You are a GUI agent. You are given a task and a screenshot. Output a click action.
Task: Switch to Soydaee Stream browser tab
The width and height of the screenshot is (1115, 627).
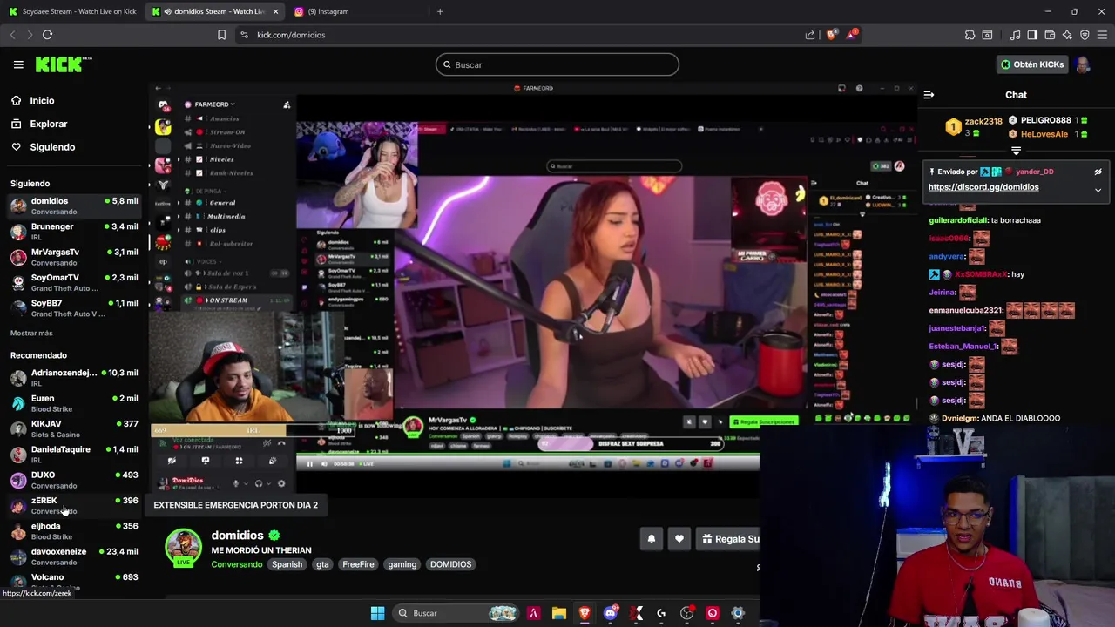72,11
